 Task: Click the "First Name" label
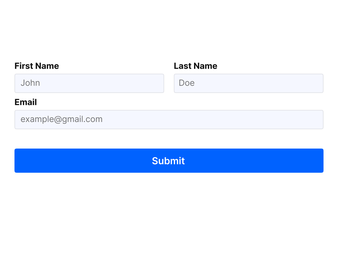37,66
